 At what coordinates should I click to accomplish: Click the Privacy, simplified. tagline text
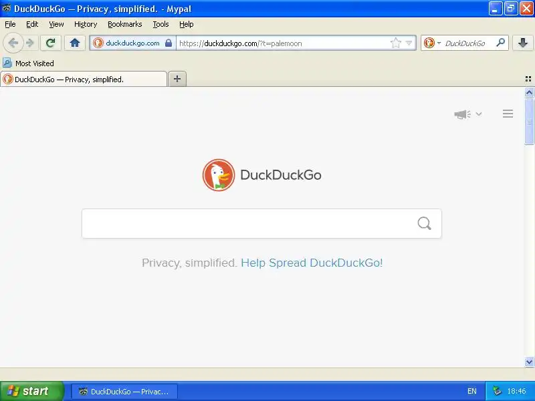pyautogui.click(x=189, y=263)
